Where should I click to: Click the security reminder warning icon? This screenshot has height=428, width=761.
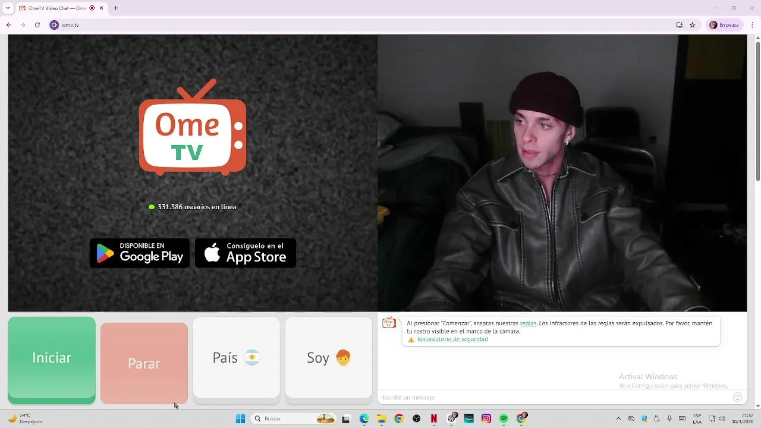[411, 340]
